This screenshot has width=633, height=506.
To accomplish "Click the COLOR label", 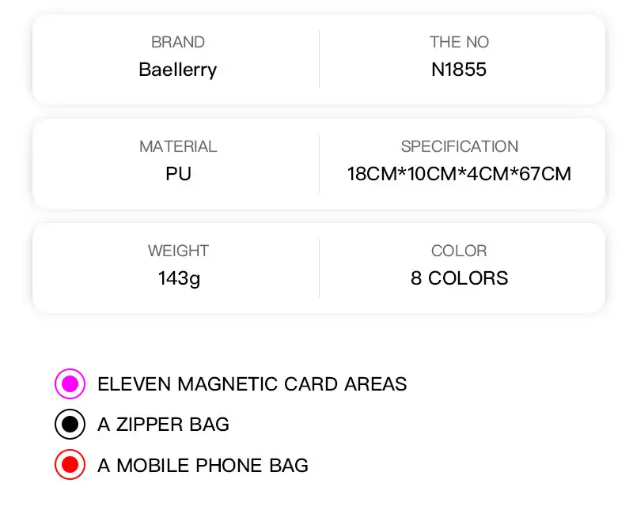I will [x=459, y=251].
